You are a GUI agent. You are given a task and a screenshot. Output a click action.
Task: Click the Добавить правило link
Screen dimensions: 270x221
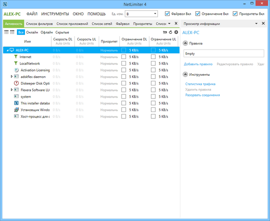(198, 64)
